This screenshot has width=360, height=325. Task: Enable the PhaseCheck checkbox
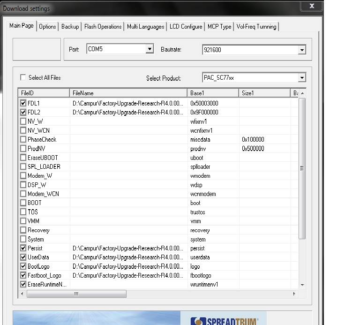[23, 139]
